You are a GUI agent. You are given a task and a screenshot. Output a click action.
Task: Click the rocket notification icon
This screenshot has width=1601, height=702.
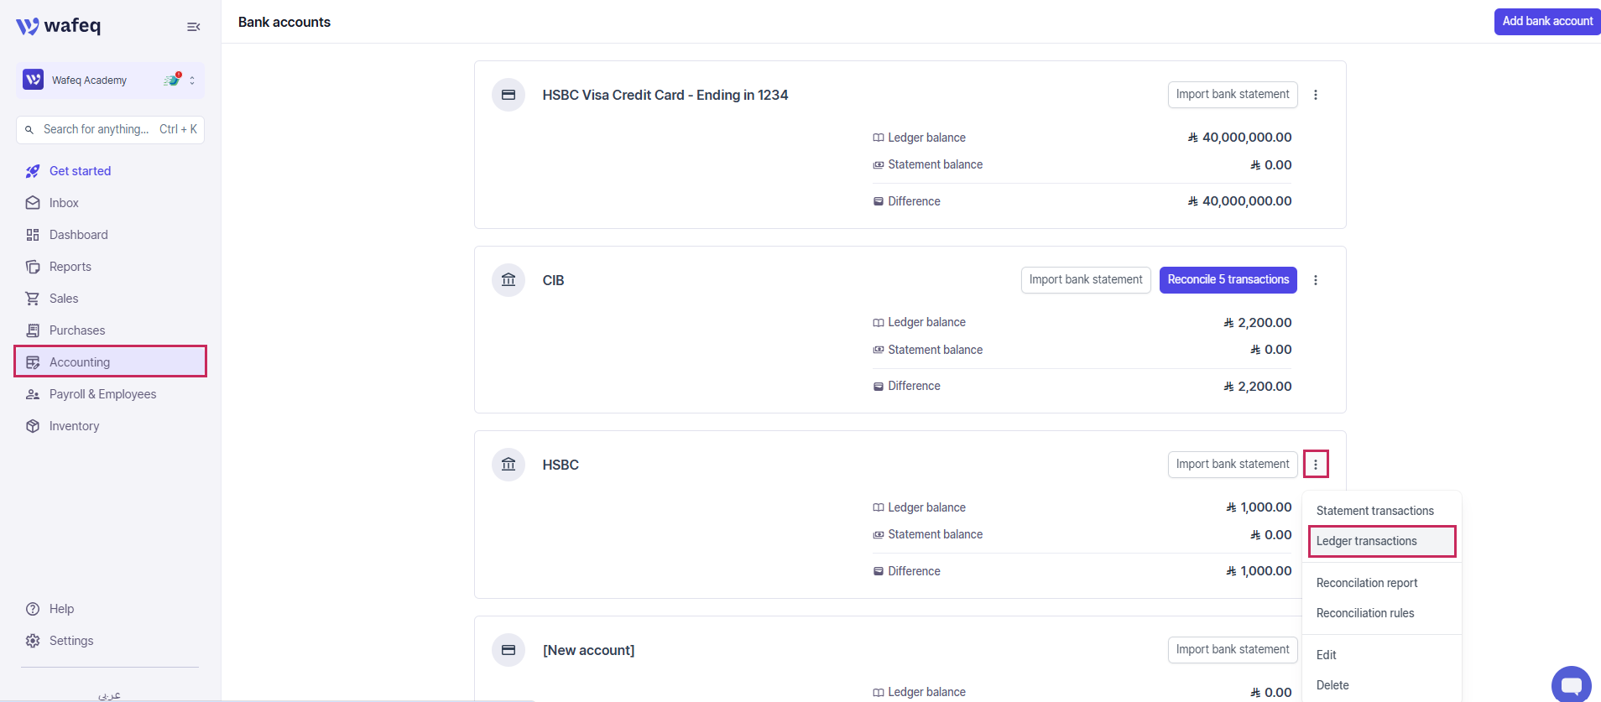(173, 80)
